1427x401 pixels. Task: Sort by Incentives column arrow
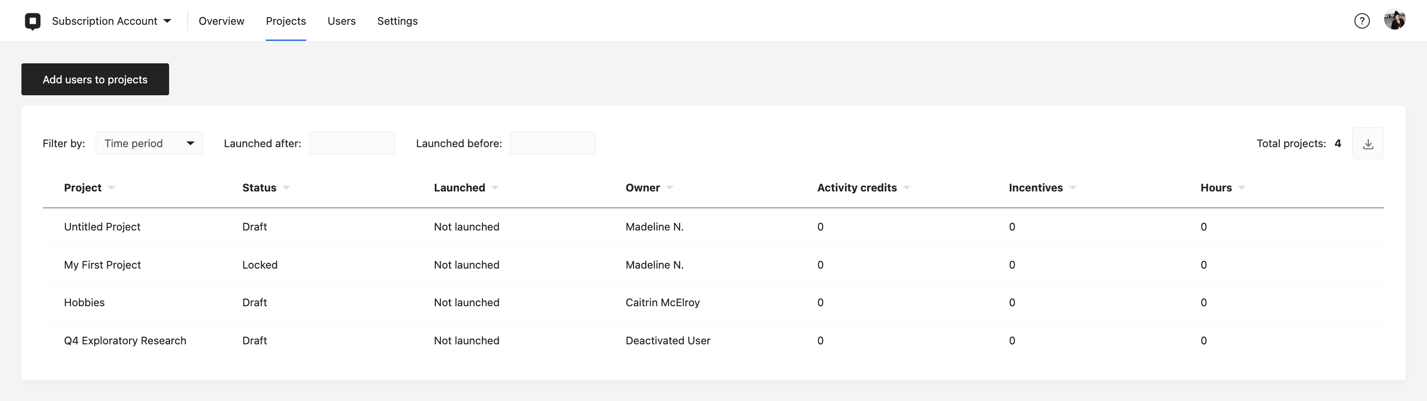pyautogui.click(x=1073, y=188)
